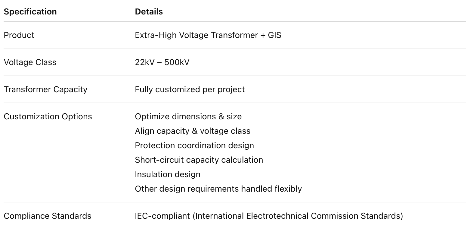Click the Specification column header
Image resolution: width=467 pixels, height=232 pixels.
coord(30,12)
